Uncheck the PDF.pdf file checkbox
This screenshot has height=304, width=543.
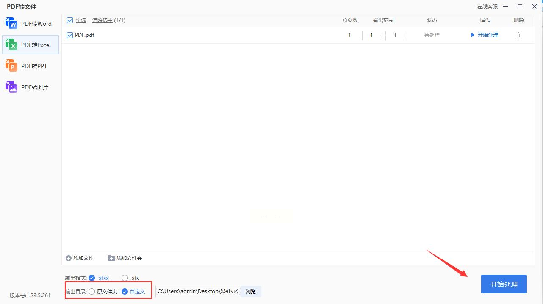pyautogui.click(x=70, y=35)
